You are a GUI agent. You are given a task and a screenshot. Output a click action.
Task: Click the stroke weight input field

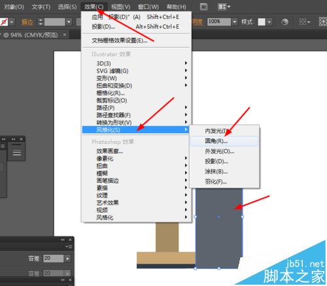click(54, 22)
